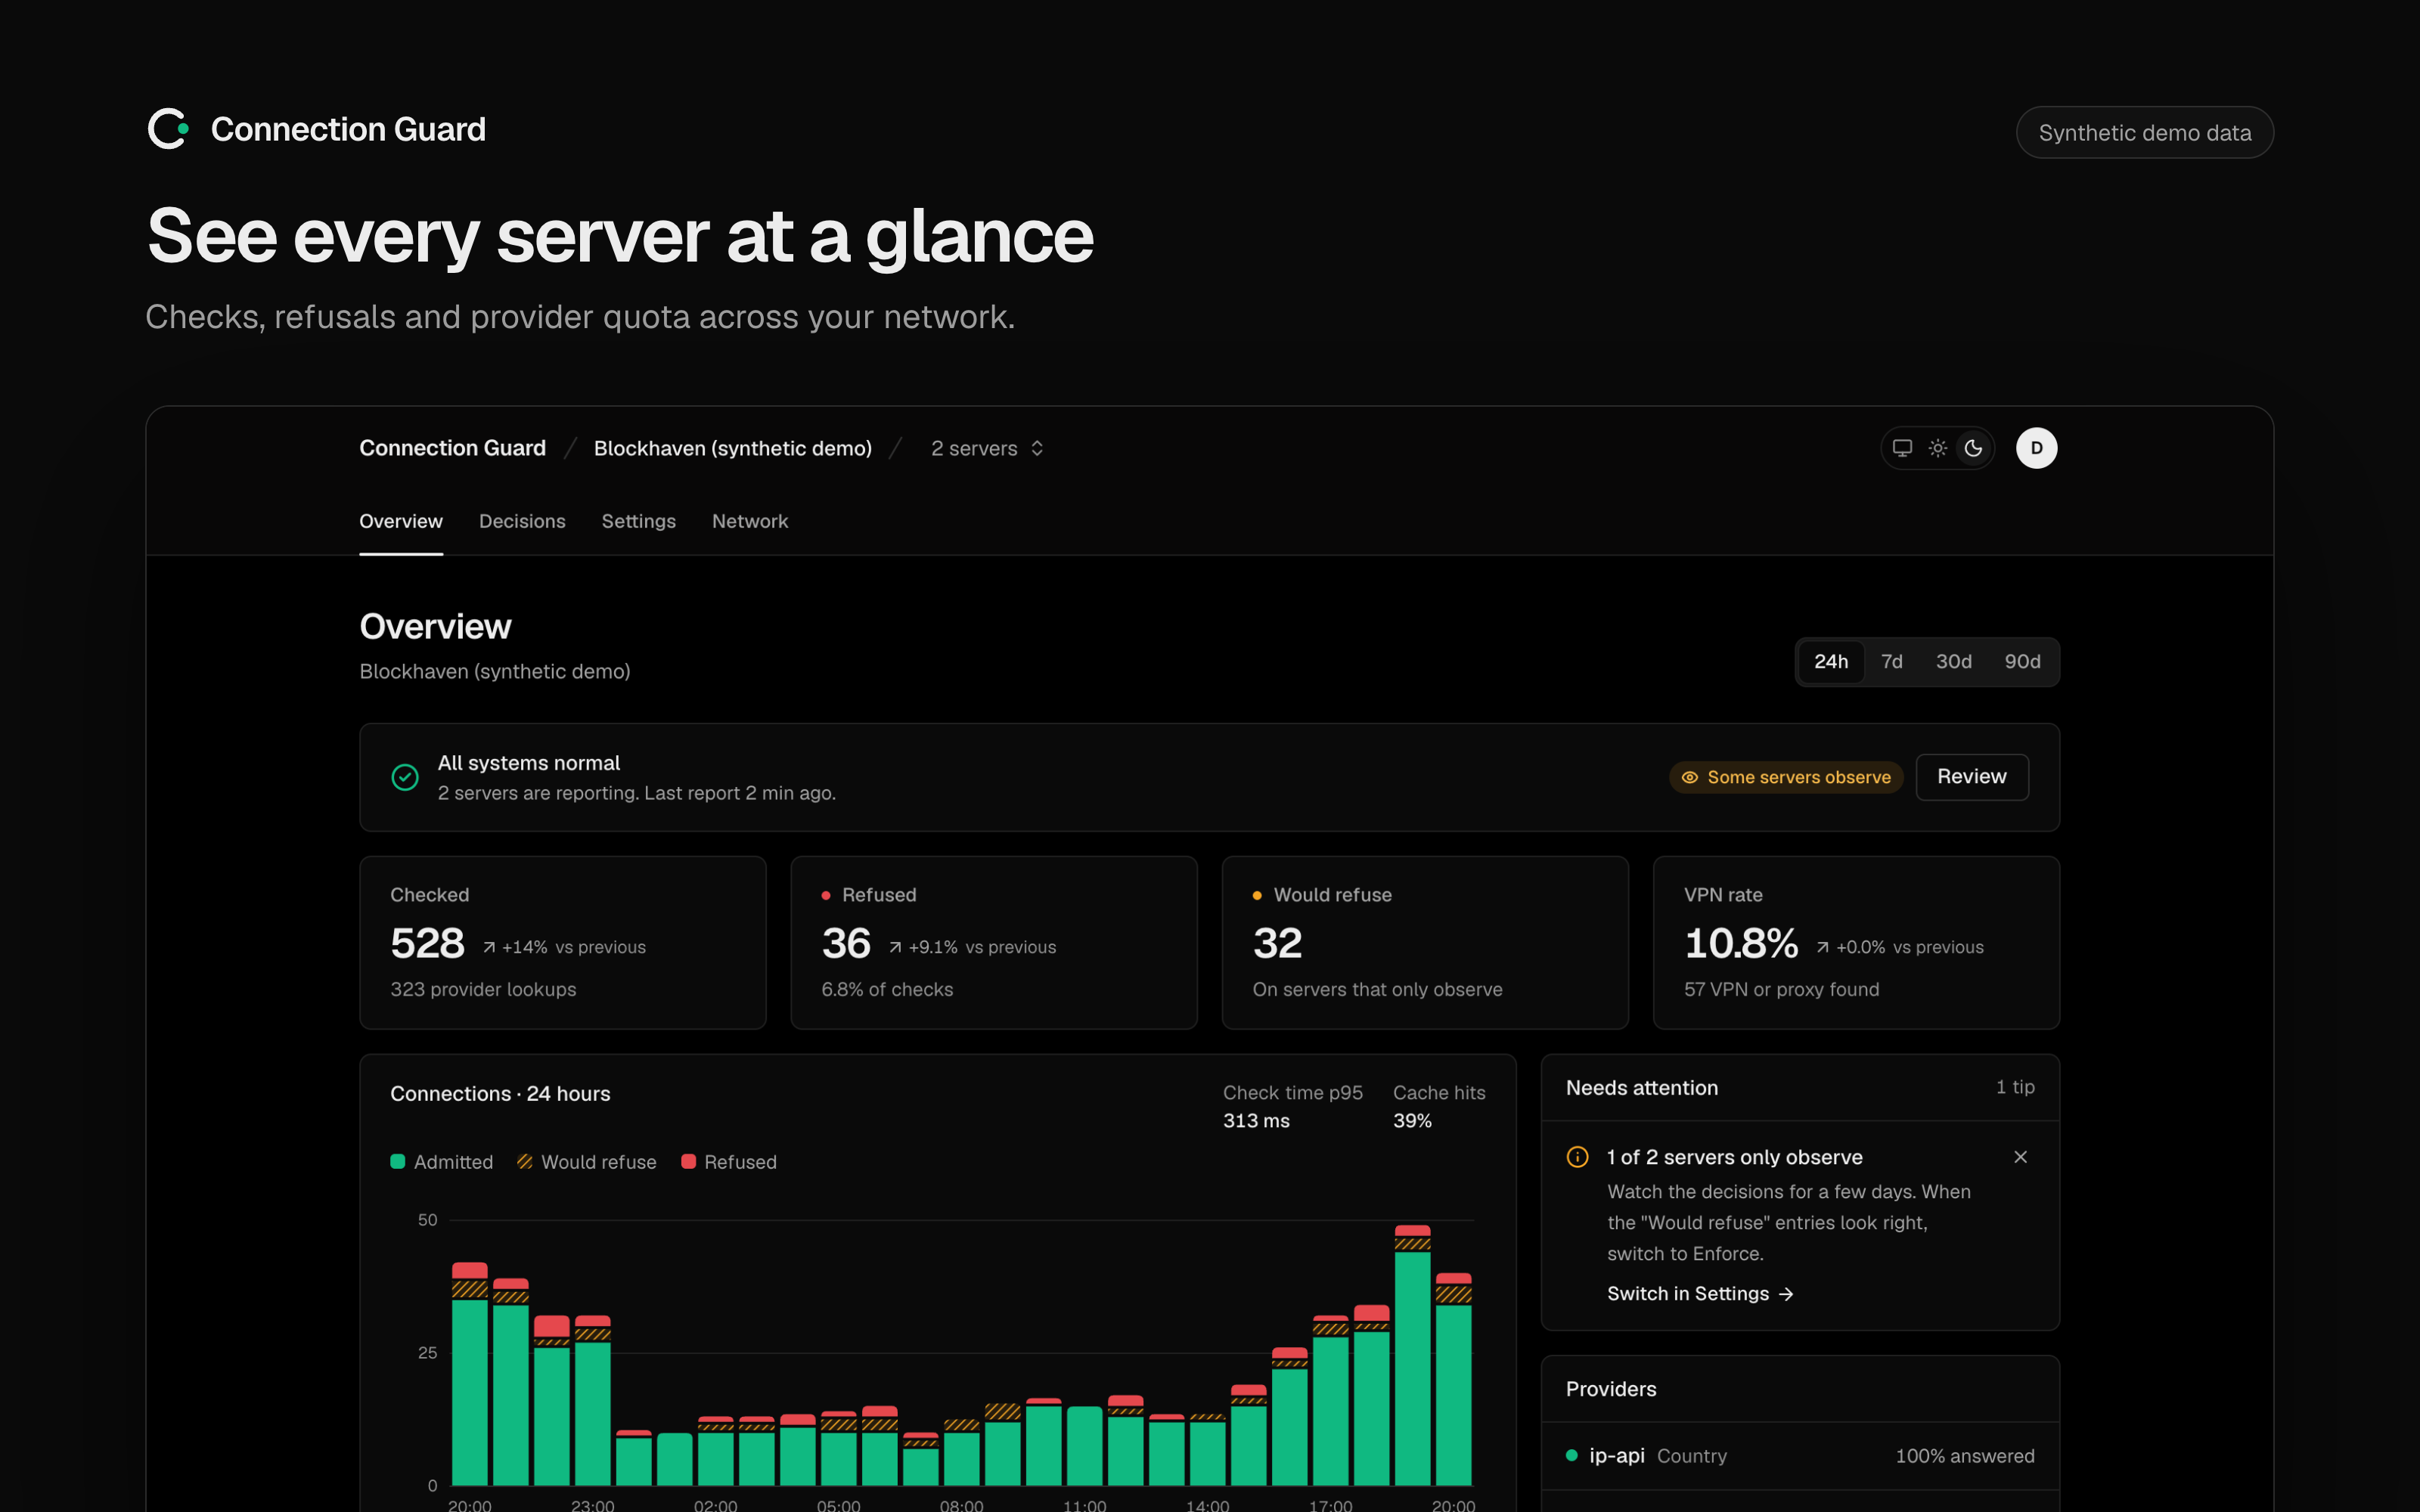The height and width of the screenshot is (1512, 2420).
Task: Expand the 2 servers selector
Action: (988, 448)
